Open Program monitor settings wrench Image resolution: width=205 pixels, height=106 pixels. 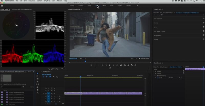tap(139, 59)
